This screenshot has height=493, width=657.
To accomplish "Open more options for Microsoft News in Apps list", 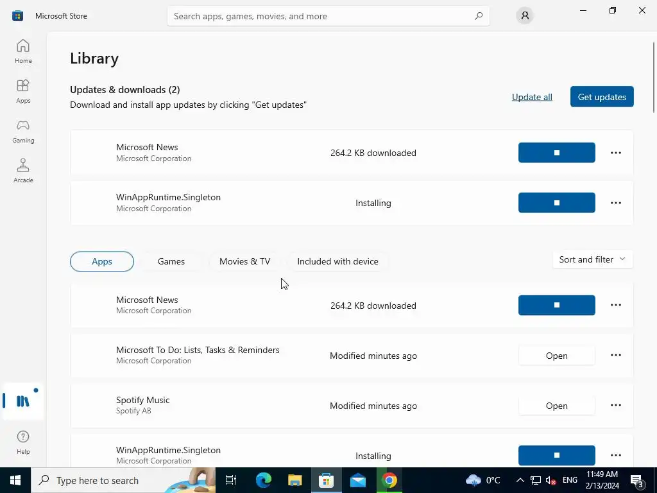I will (x=615, y=305).
